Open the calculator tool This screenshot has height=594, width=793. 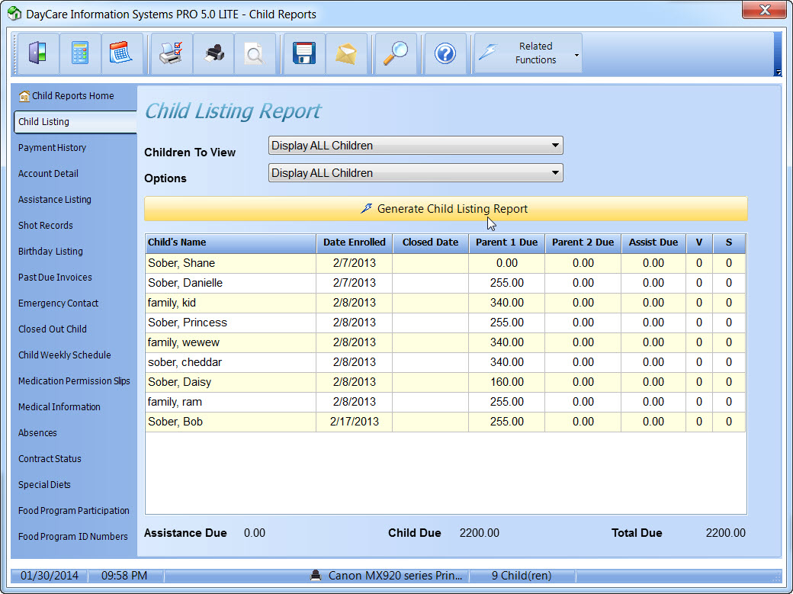[x=79, y=53]
